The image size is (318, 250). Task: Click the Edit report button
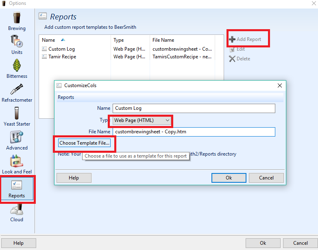click(x=237, y=49)
